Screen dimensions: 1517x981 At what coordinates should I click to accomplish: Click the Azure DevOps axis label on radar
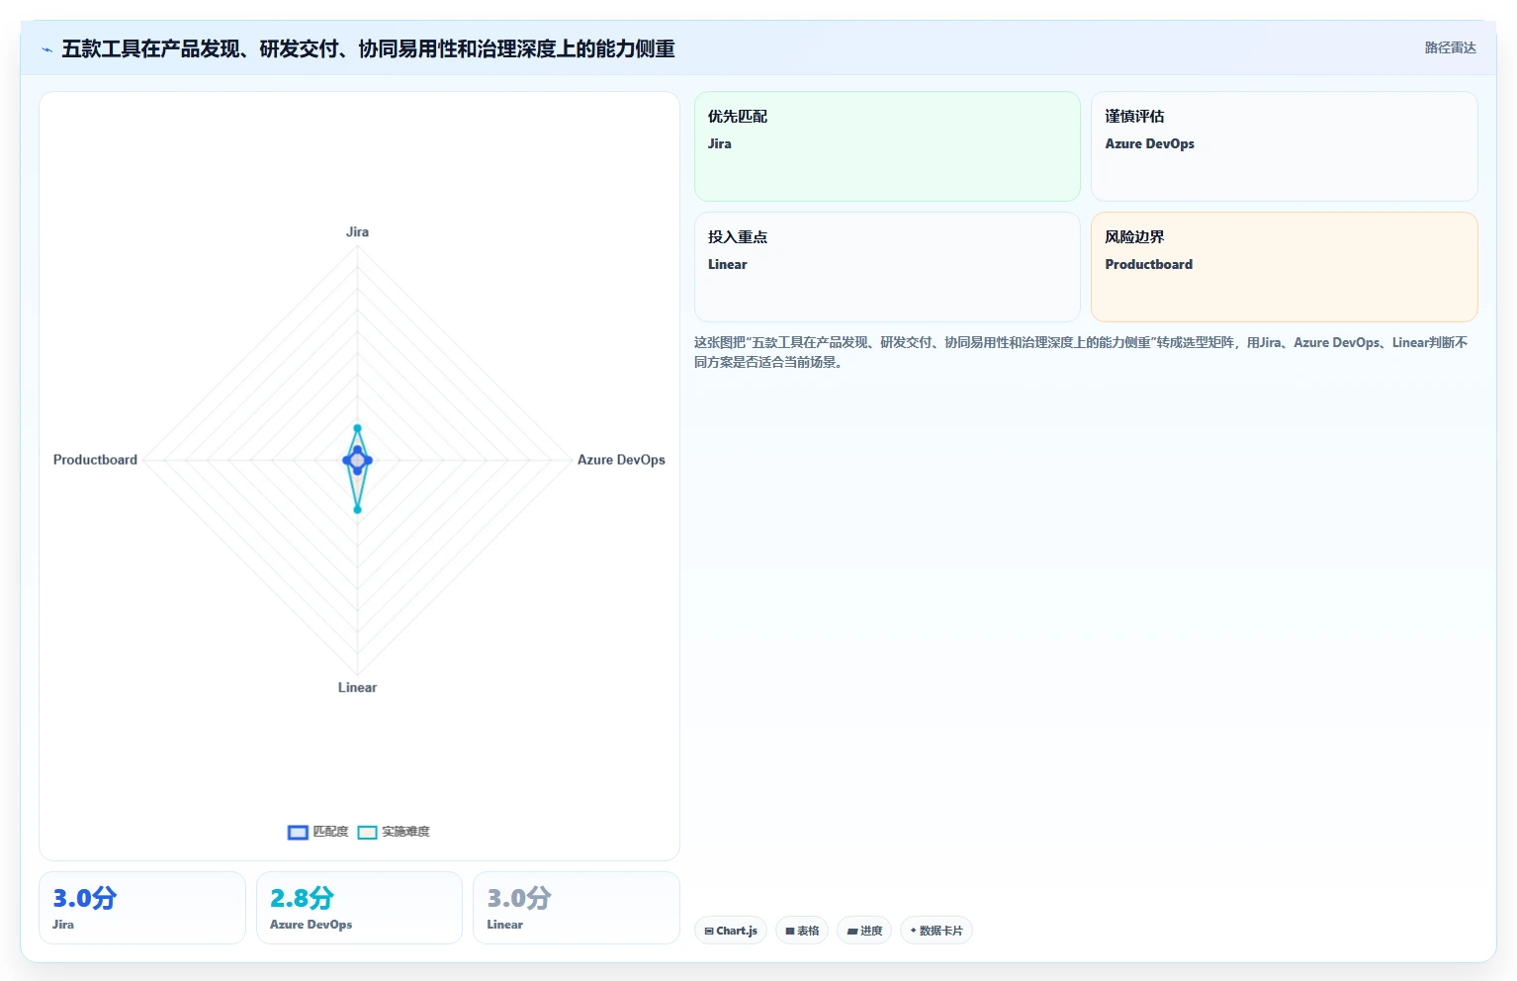(x=621, y=460)
